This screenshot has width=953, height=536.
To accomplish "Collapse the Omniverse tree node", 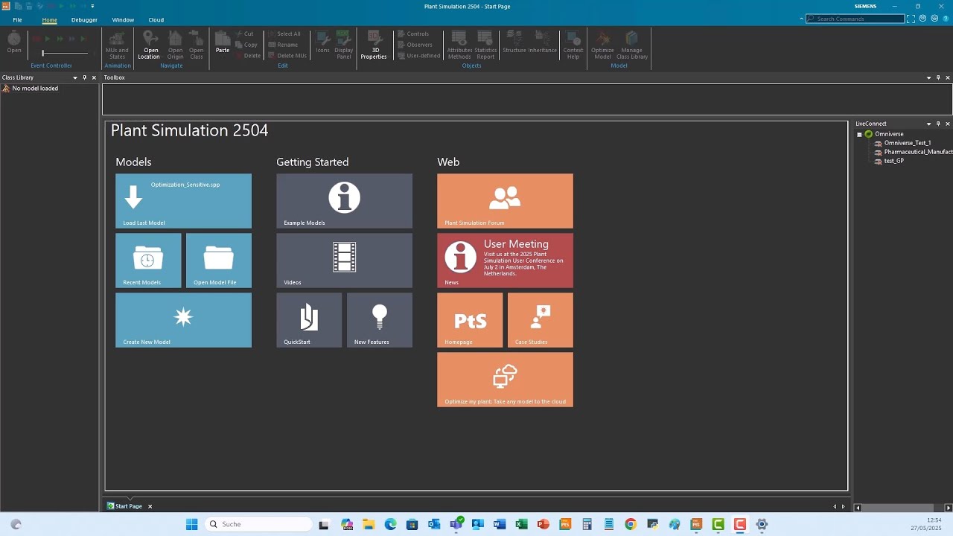I will [x=859, y=135].
